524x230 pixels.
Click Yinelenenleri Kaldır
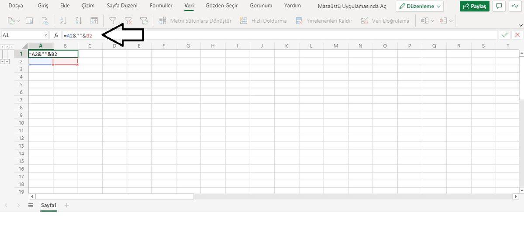324,20
